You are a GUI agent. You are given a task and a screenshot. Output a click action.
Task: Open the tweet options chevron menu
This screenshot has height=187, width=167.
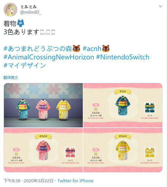coord(160,6)
